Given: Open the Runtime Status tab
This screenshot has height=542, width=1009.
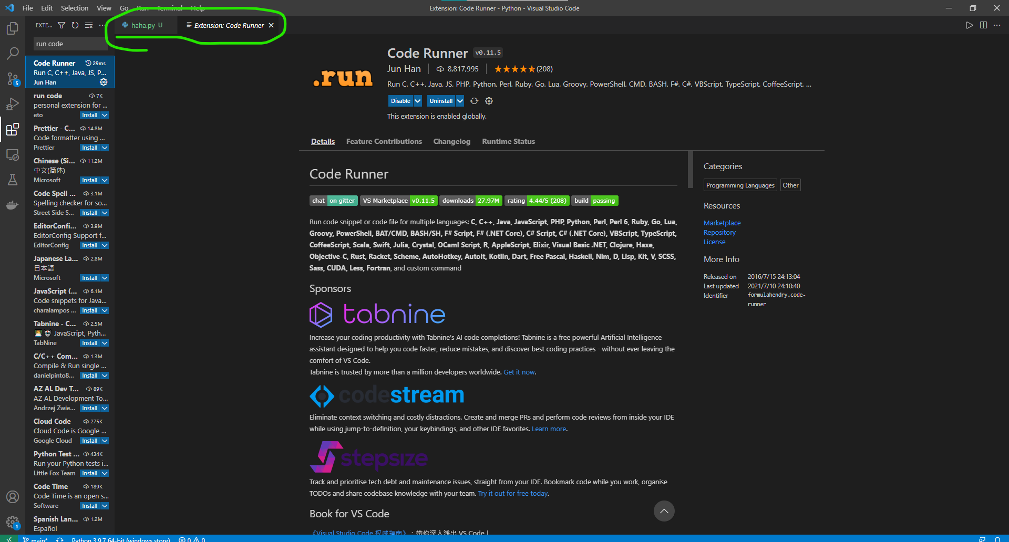Looking at the screenshot, I should [x=509, y=141].
